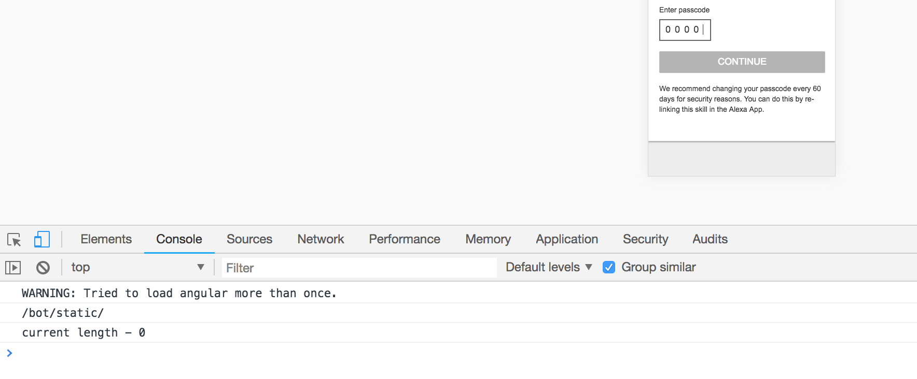Open the top context dropdown

(137, 267)
